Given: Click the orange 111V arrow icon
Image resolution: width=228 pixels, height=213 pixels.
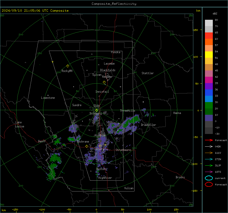Looking at the screenshot, I should click(209, 153).
